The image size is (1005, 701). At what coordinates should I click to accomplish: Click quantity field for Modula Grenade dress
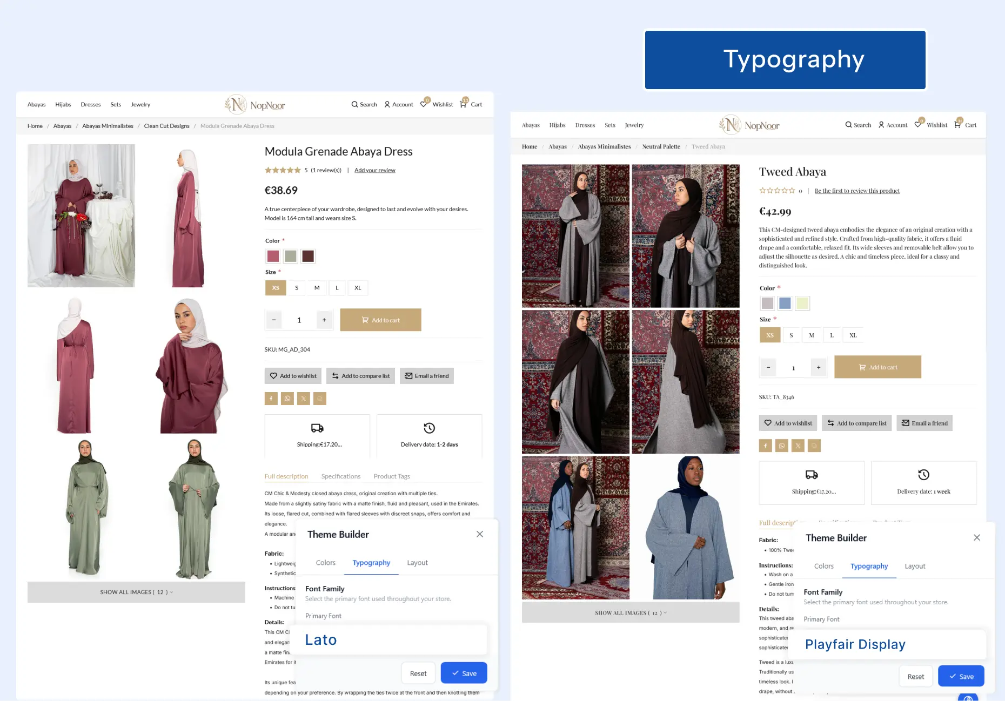point(299,320)
